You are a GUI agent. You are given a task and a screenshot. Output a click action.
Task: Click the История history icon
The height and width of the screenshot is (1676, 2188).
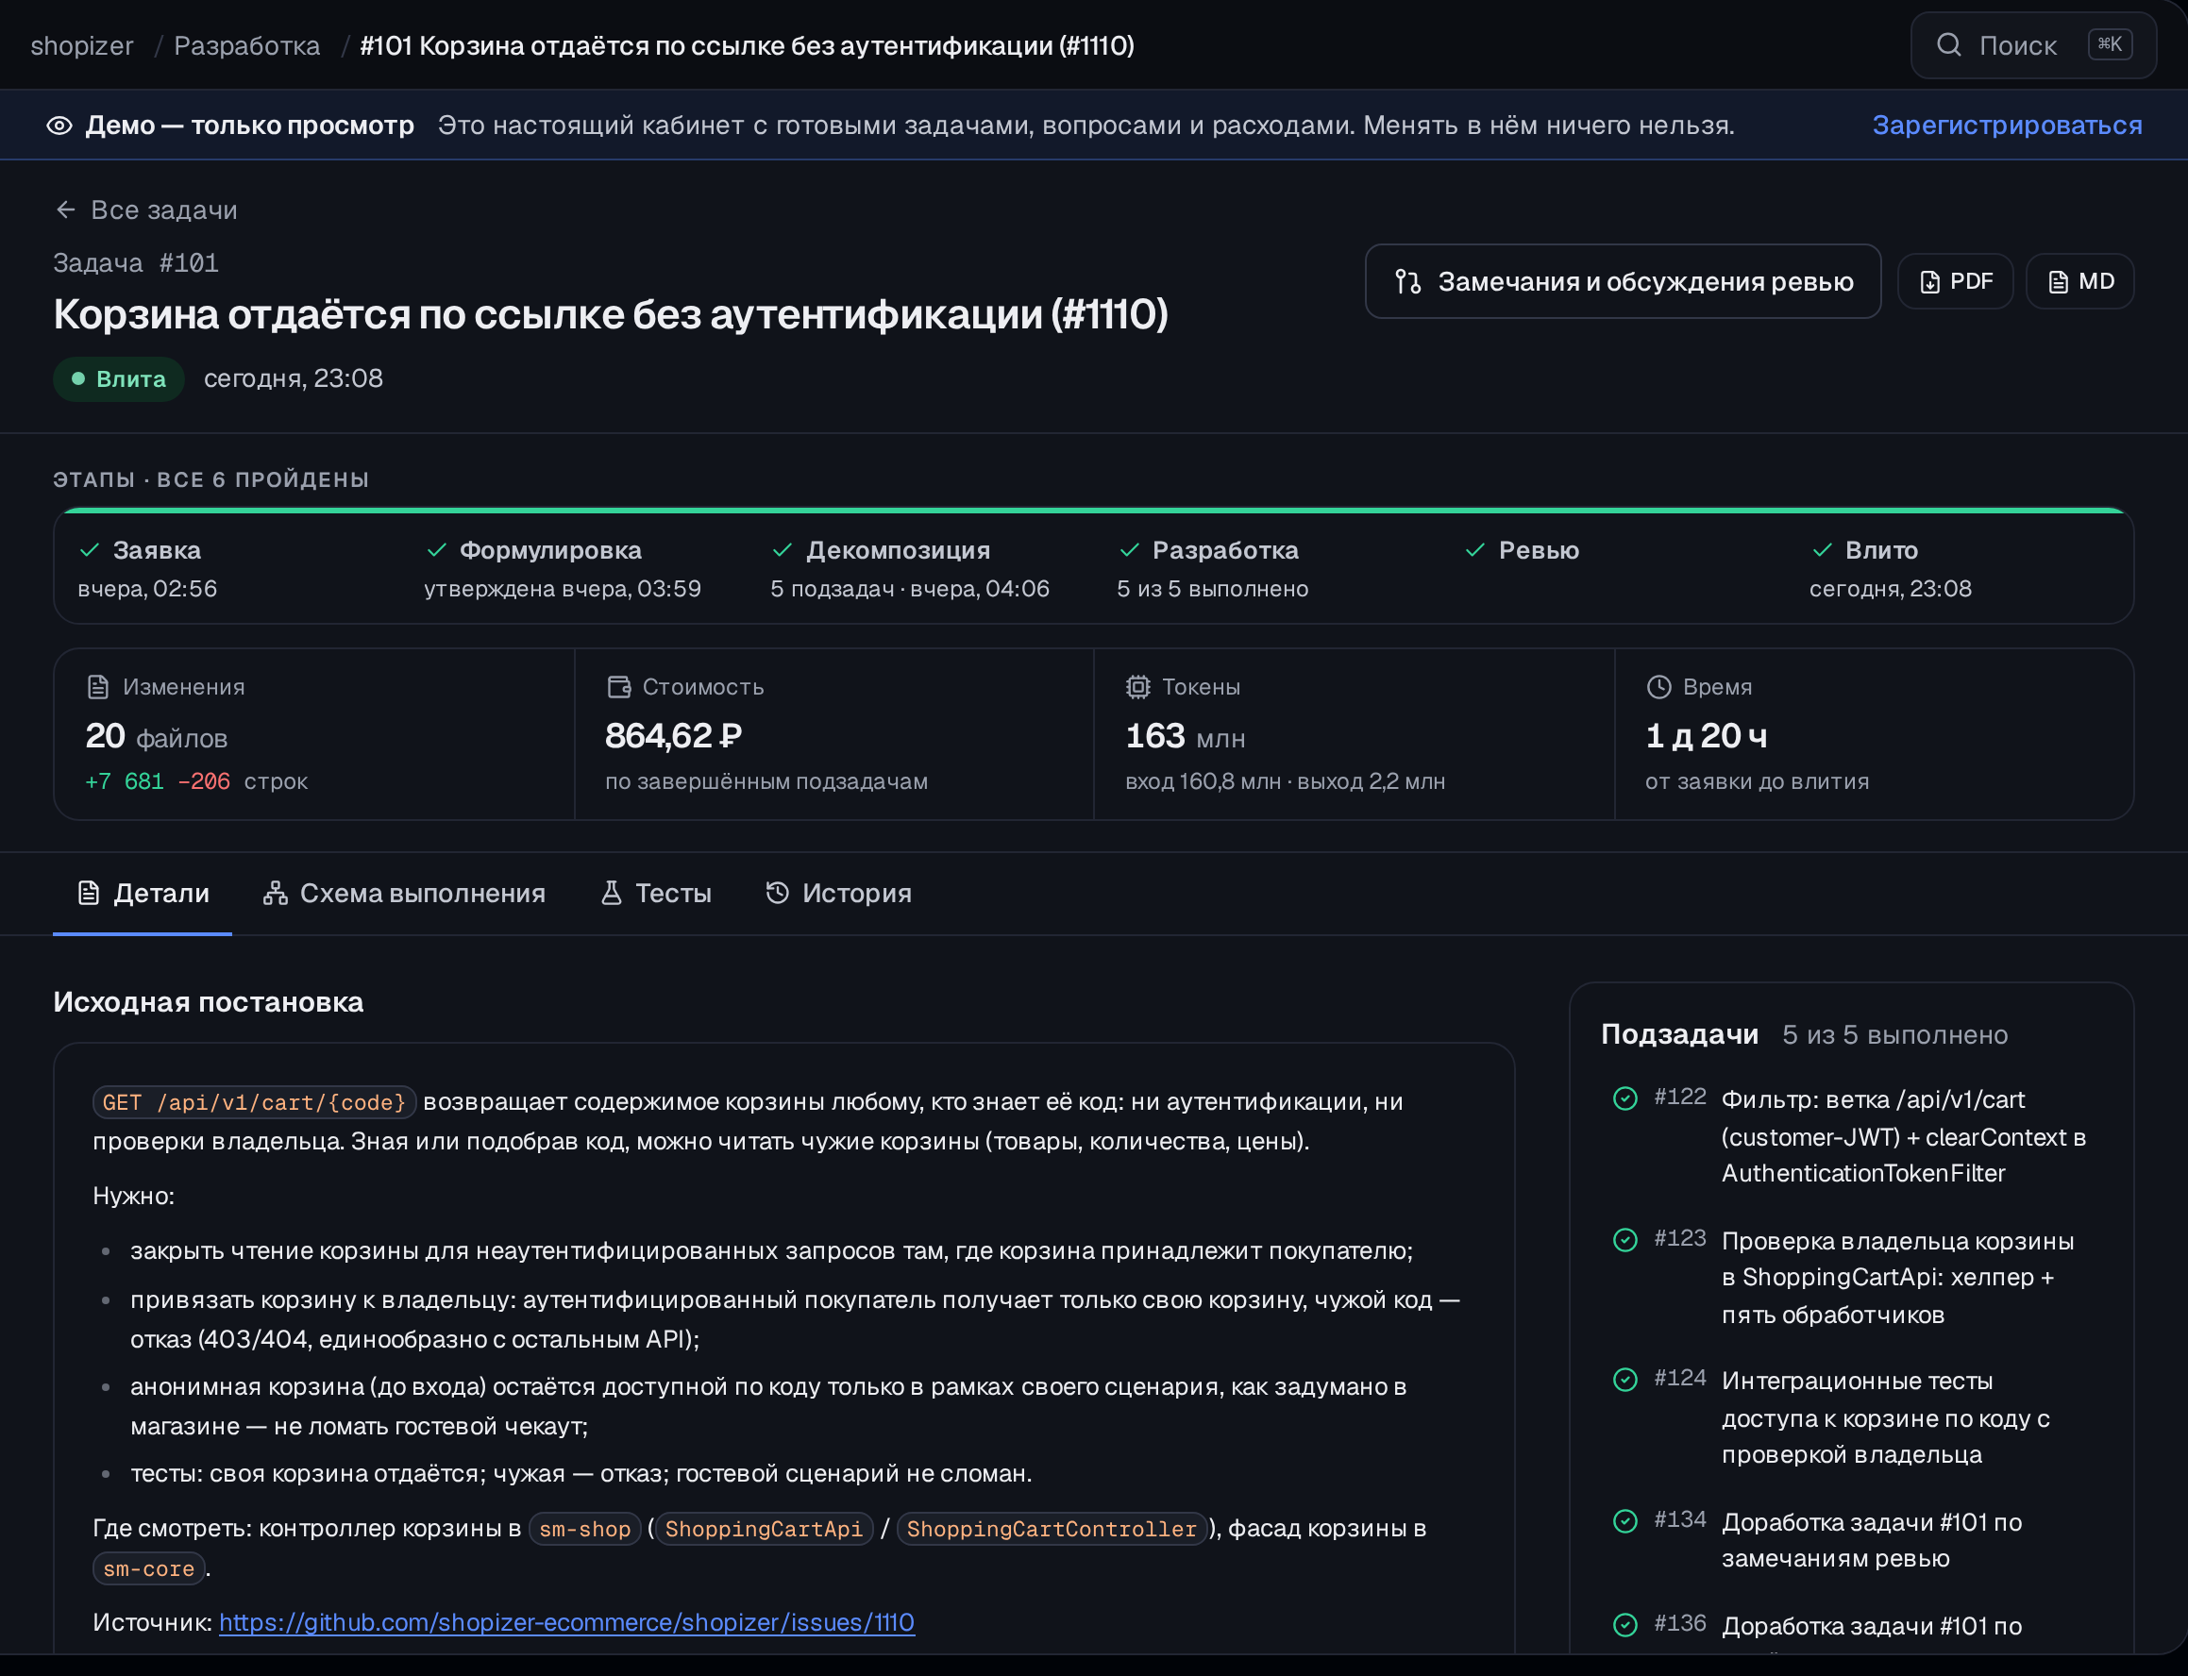pyautogui.click(x=777, y=893)
